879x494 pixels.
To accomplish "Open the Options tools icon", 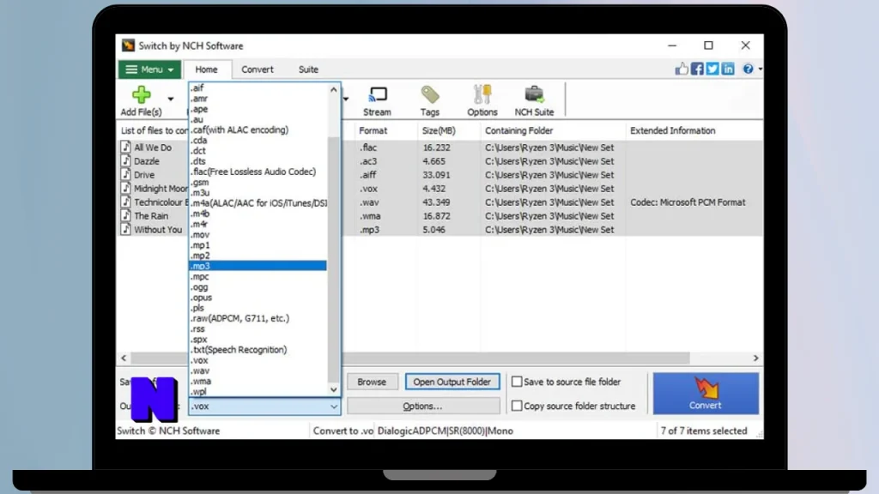I will point(482,94).
